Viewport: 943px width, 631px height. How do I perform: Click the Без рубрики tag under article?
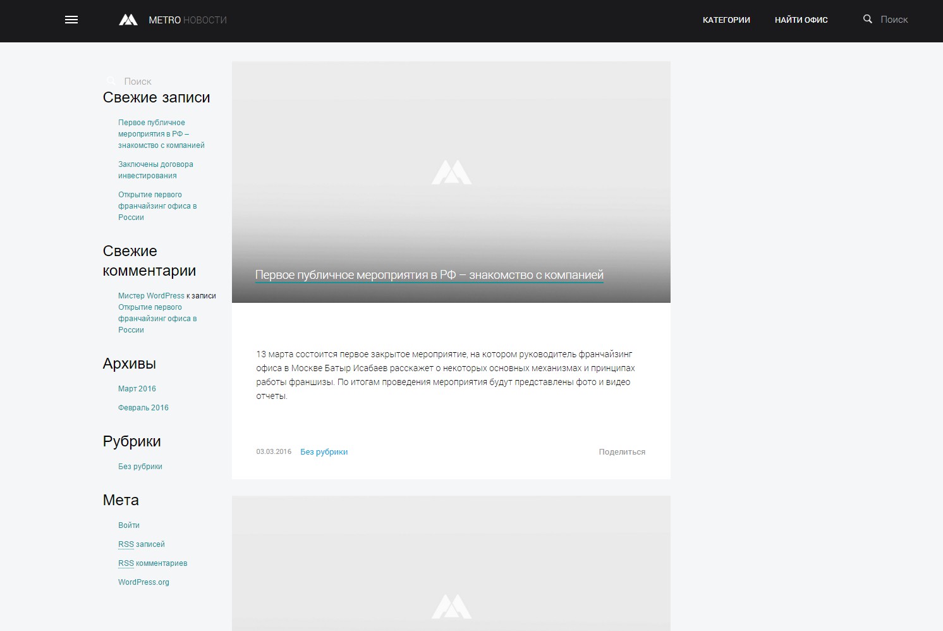(324, 452)
